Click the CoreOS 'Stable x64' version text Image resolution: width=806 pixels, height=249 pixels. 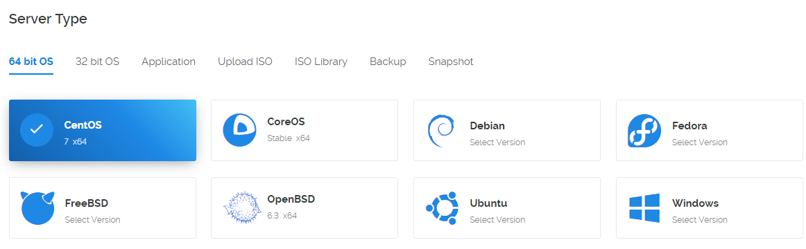point(289,138)
